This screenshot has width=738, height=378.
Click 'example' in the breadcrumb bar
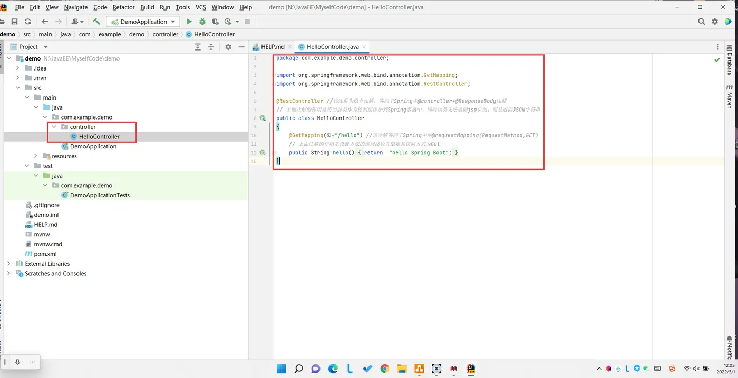pos(110,34)
